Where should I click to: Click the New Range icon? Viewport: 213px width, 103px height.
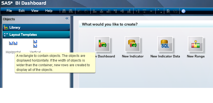(195, 44)
